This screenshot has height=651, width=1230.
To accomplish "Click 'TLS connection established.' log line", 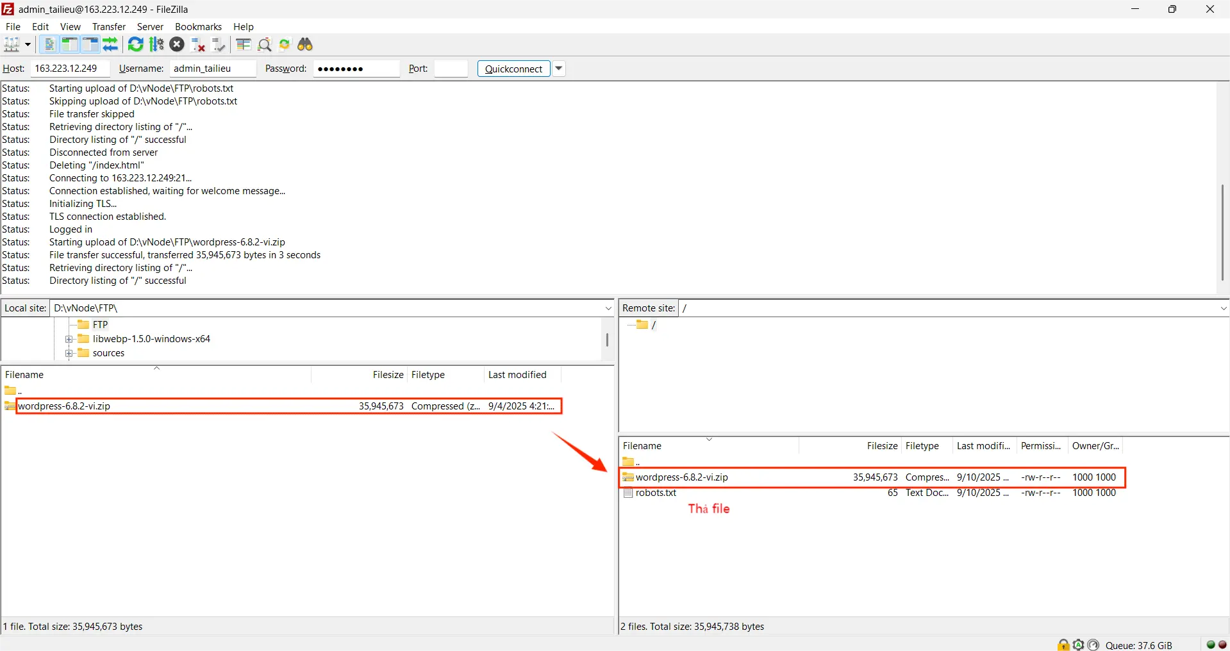I will pyautogui.click(x=108, y=217).
